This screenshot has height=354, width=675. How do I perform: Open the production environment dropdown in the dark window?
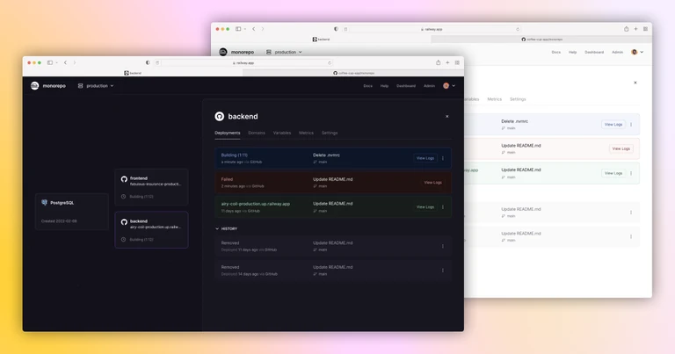(x=96, y=85)
